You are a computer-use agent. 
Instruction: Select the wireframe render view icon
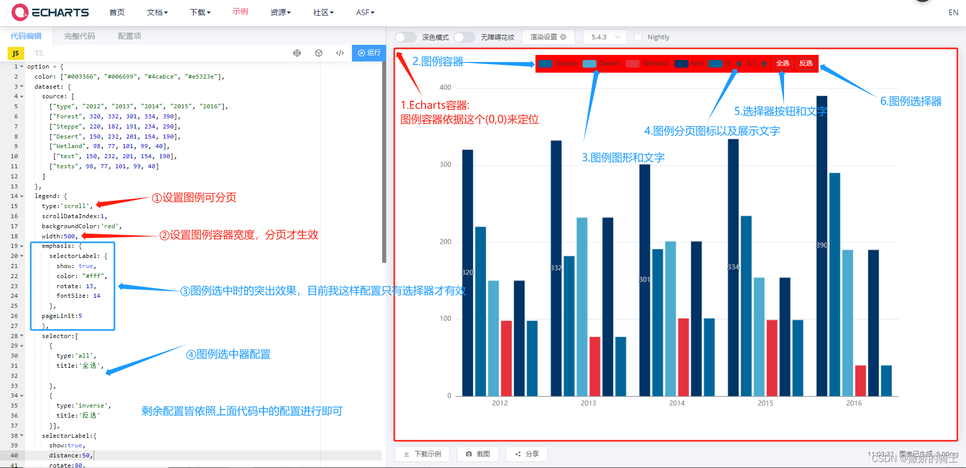(297, 53)
